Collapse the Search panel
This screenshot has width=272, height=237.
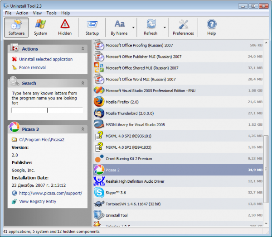click(83, 83)
